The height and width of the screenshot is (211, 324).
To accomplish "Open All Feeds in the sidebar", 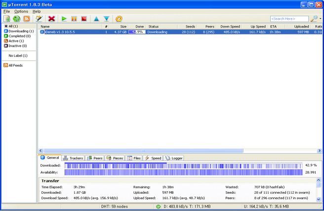I will [x=13, y=66].
